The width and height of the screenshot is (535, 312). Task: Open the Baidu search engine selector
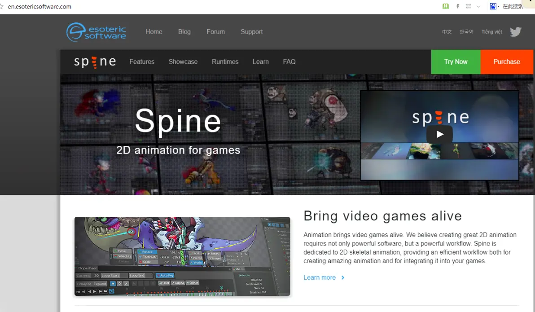point(495,6)
